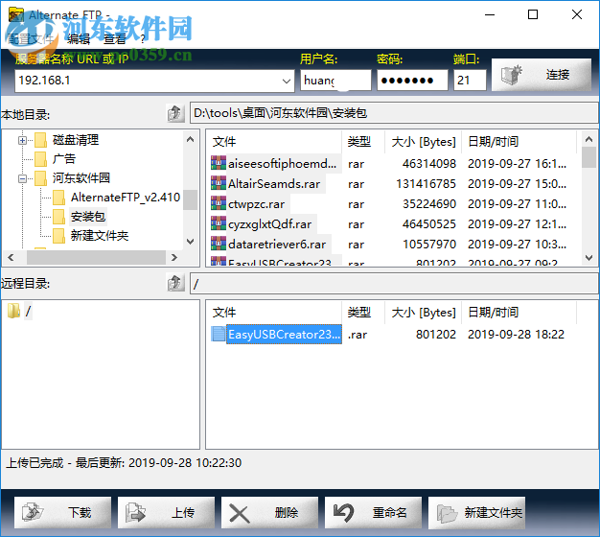Image resolution: width=600 pixels, height=537 pixels.
Task: Click folder tree horizontal scroll-right arrow
Action: coord(174,258)
